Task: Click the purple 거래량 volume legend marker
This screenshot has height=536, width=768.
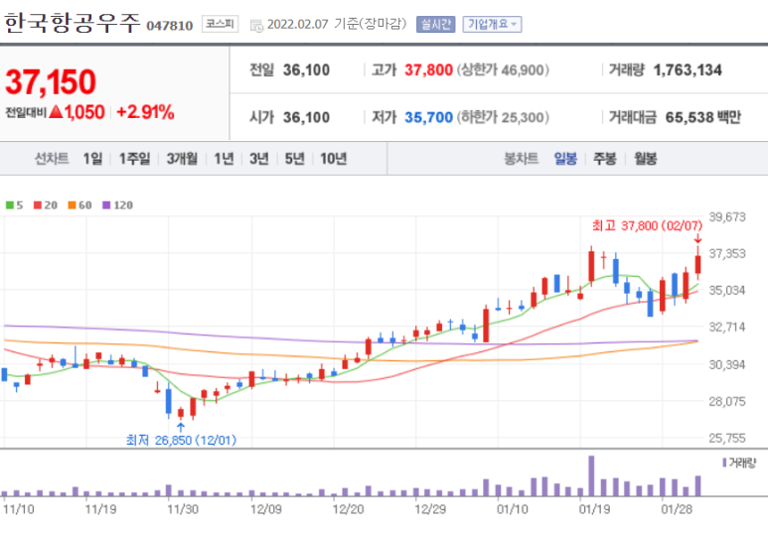Action: [724, 463]
